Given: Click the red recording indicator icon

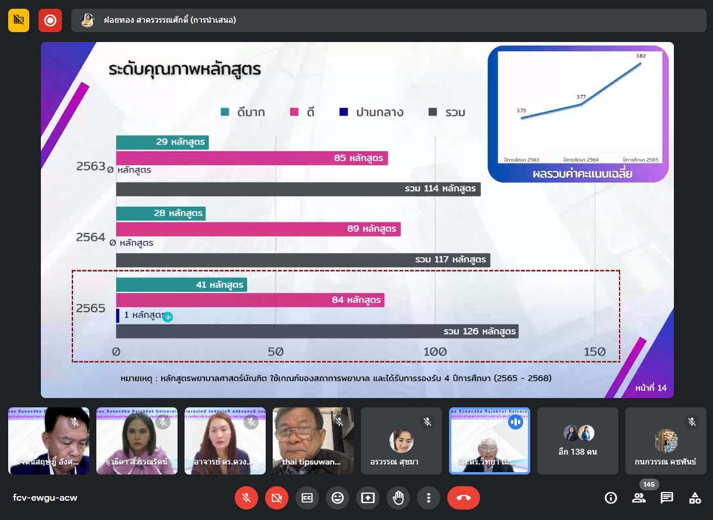Looking at the screenshot, I should 50,20.
